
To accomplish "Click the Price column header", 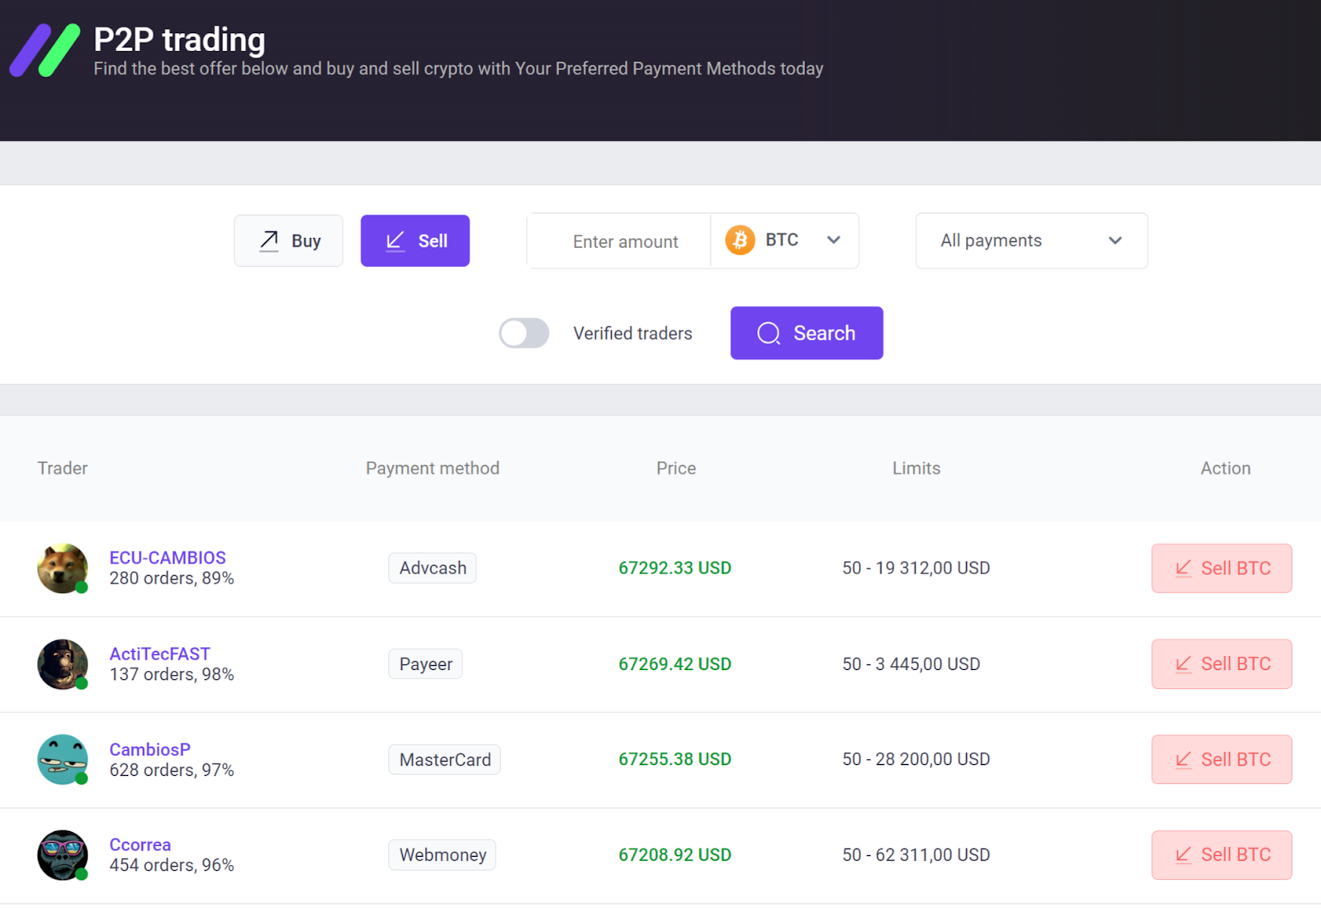I will tap(676, 468).
